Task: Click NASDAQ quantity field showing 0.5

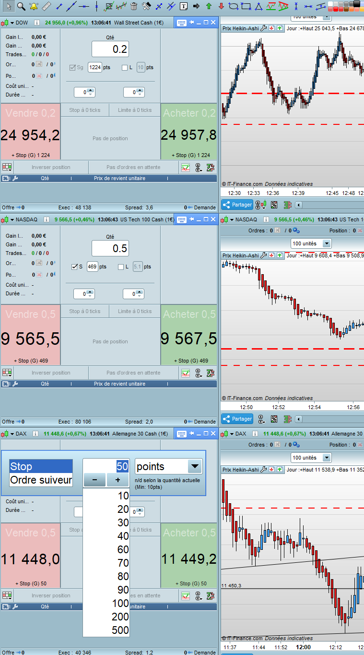Action: (x=110, y=248)
